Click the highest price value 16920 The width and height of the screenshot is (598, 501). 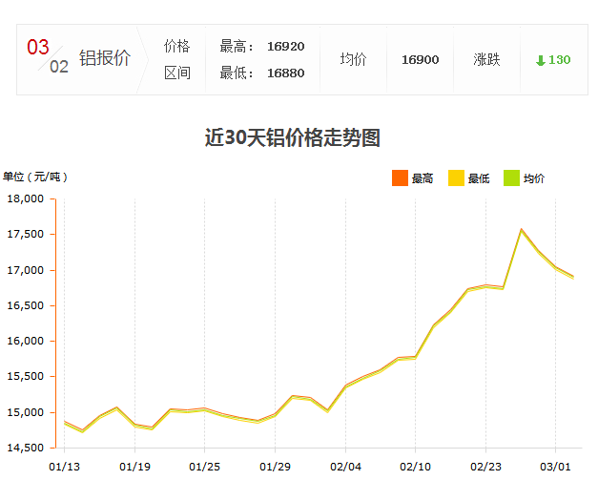tap(286, 47)
